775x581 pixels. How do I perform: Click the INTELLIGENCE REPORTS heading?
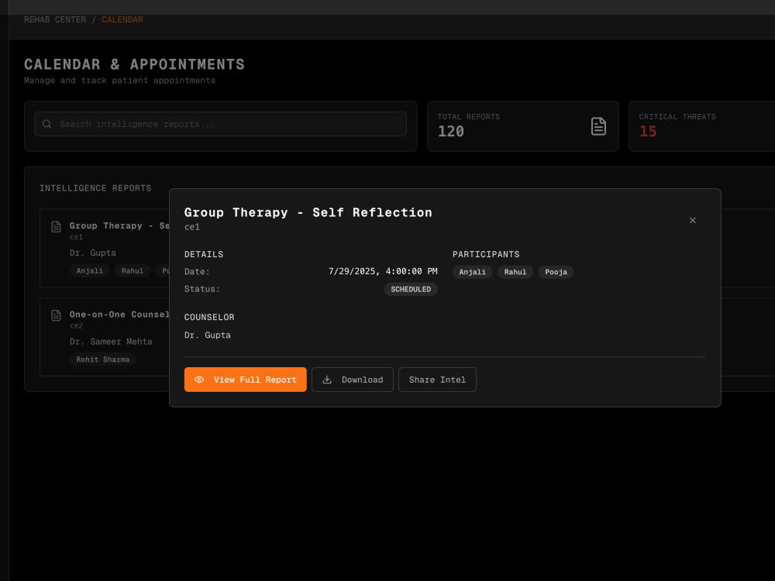click(x=95, y=188)
